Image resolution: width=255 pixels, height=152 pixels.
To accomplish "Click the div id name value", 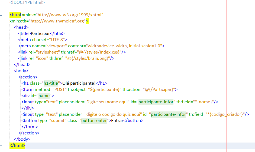I will coord(44,96).
